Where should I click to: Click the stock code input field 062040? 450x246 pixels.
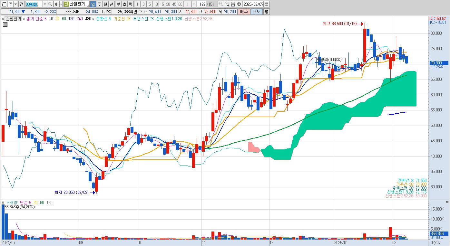(x=34, y=4)
